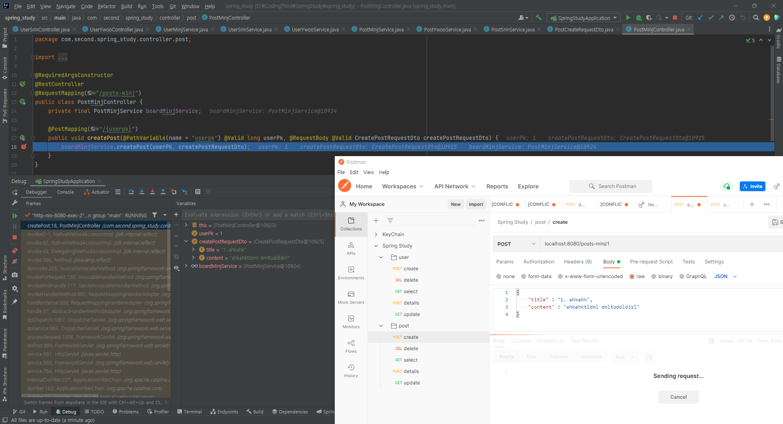The height and width of the screenshot is (424, 783).
Task: Click Step Over icon in debugger toolbar
Action: coord(131,192)
